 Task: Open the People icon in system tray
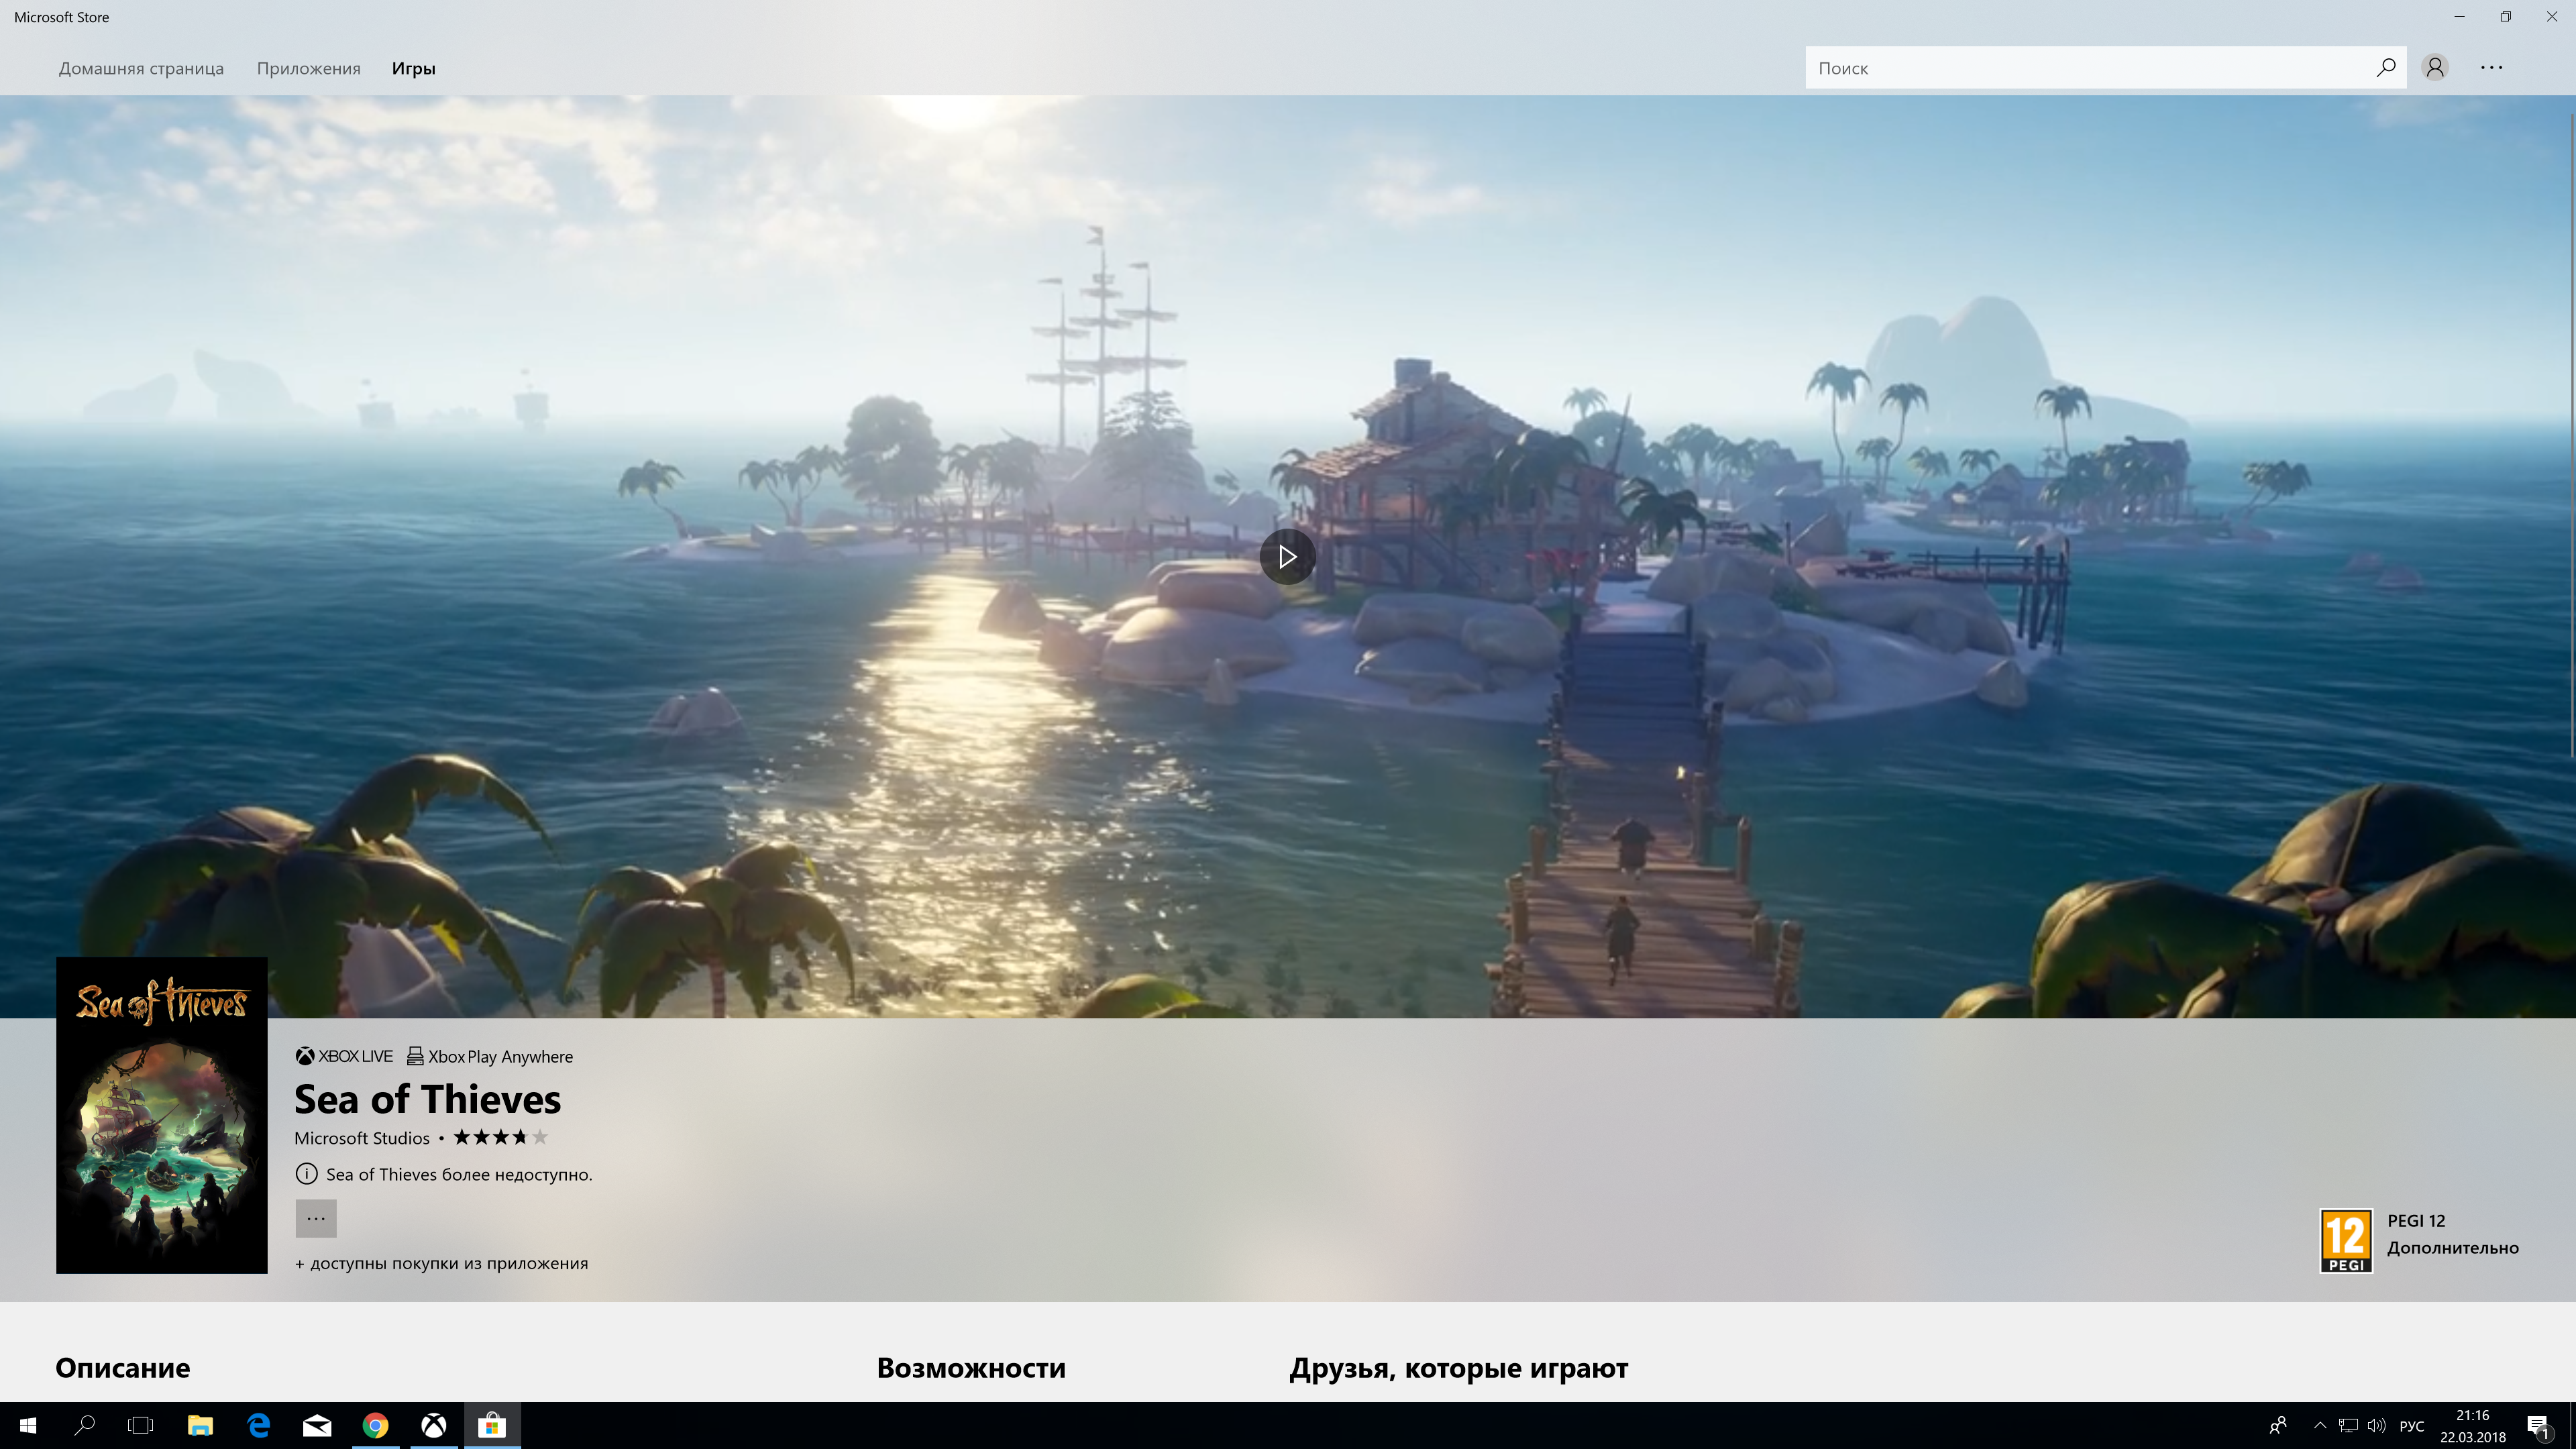(2278, 1425)
